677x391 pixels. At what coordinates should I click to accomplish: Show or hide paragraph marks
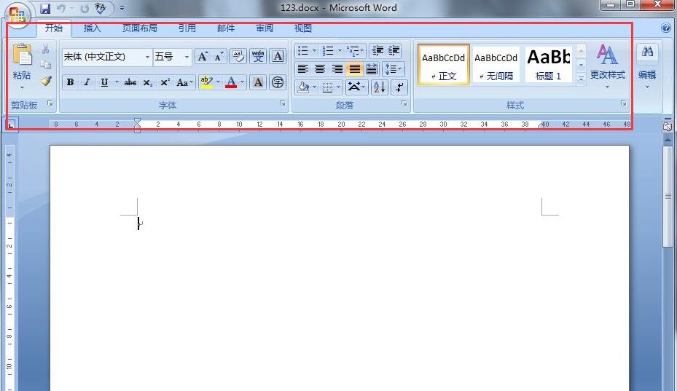399,87
